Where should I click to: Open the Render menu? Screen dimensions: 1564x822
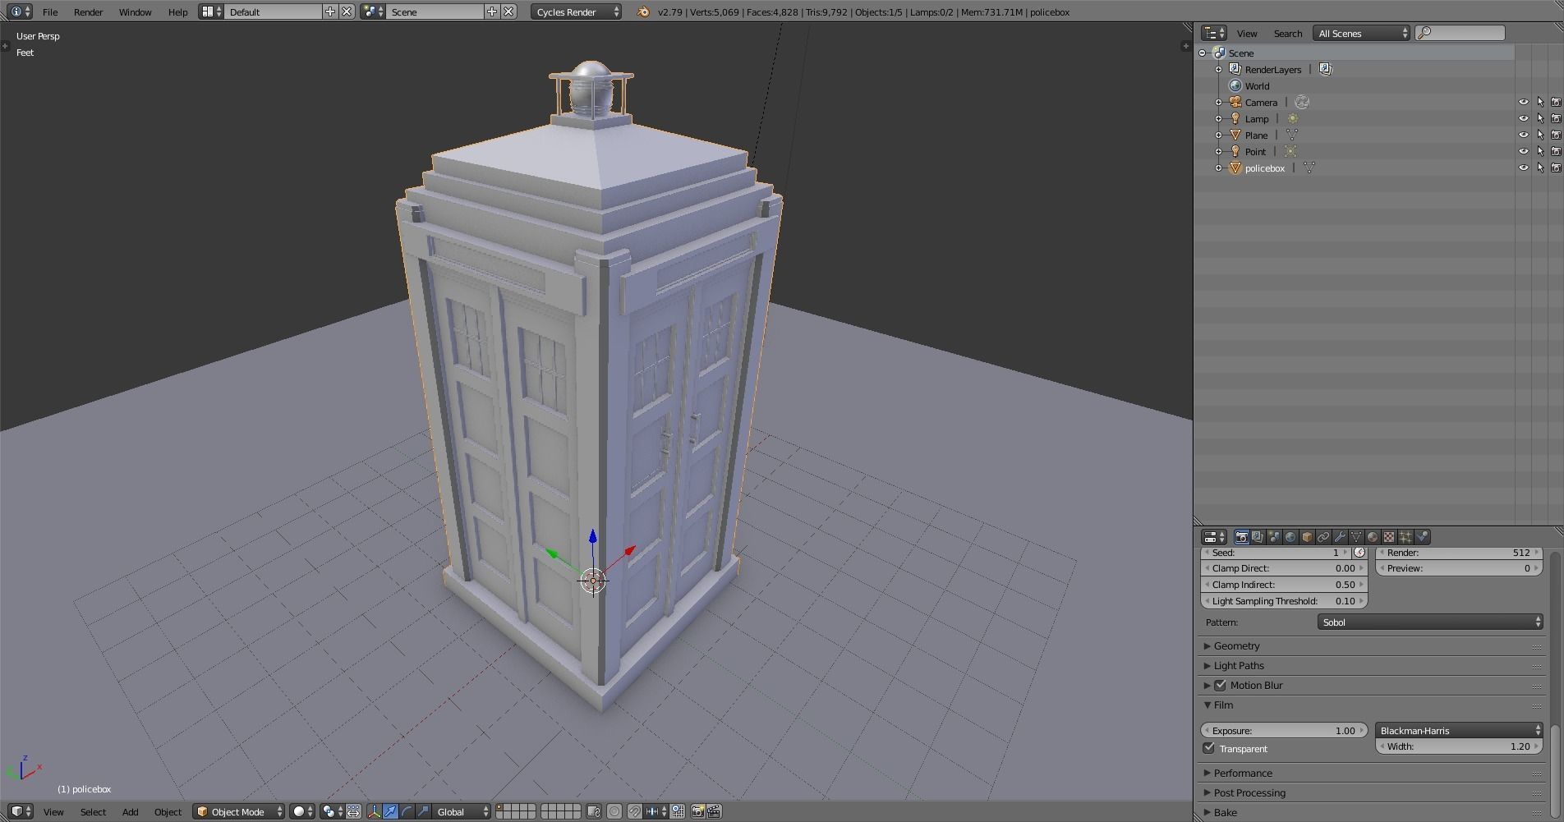89,11
